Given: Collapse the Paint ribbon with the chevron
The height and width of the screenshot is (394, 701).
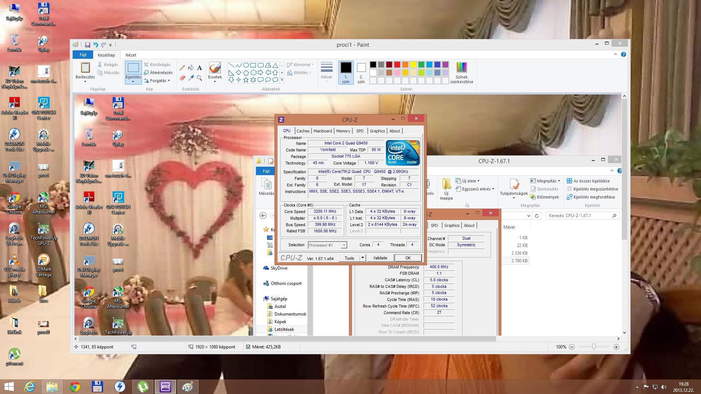Looking at the screenshot, I should point(615,54).
